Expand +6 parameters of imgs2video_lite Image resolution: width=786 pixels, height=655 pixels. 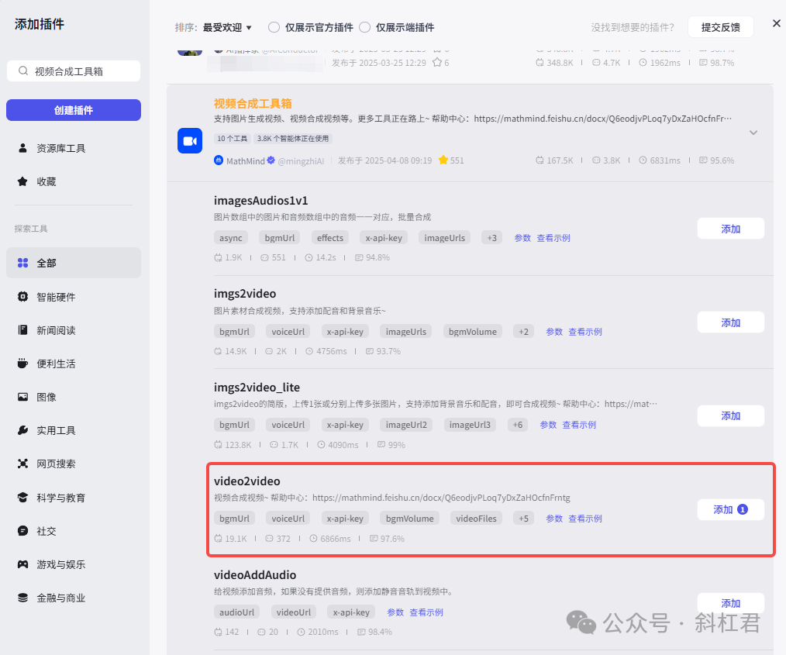[518, 425]
